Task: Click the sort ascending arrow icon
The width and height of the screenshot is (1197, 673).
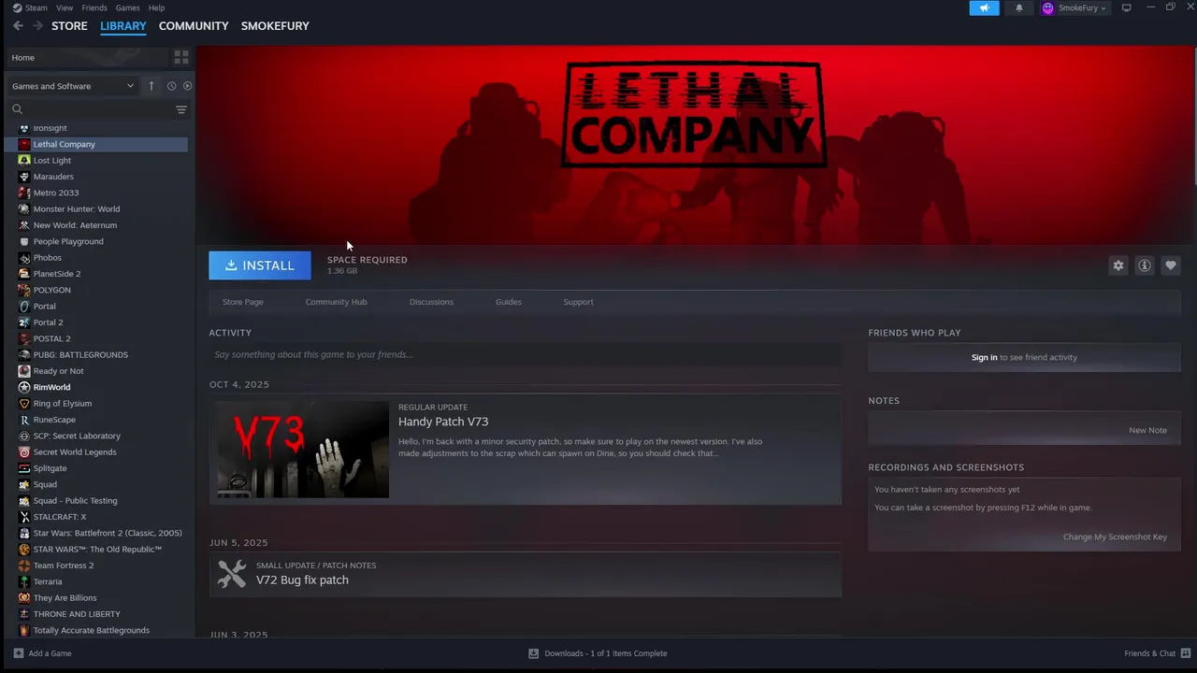Action: [151, 86]
